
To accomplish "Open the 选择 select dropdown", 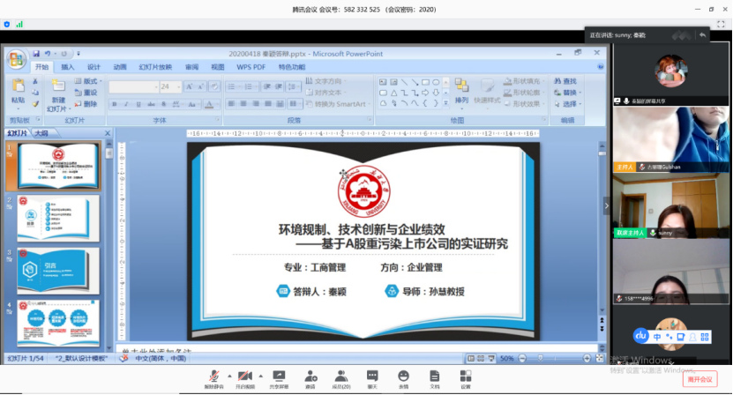I will click(567, 104).
